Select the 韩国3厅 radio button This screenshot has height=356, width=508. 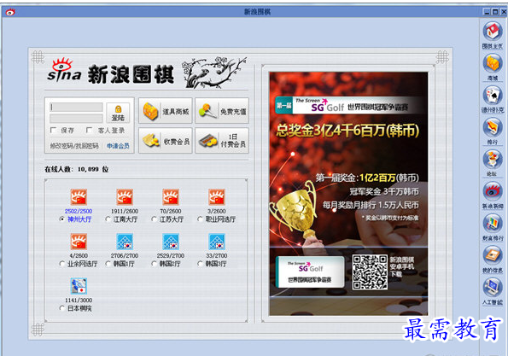[201, 264]
